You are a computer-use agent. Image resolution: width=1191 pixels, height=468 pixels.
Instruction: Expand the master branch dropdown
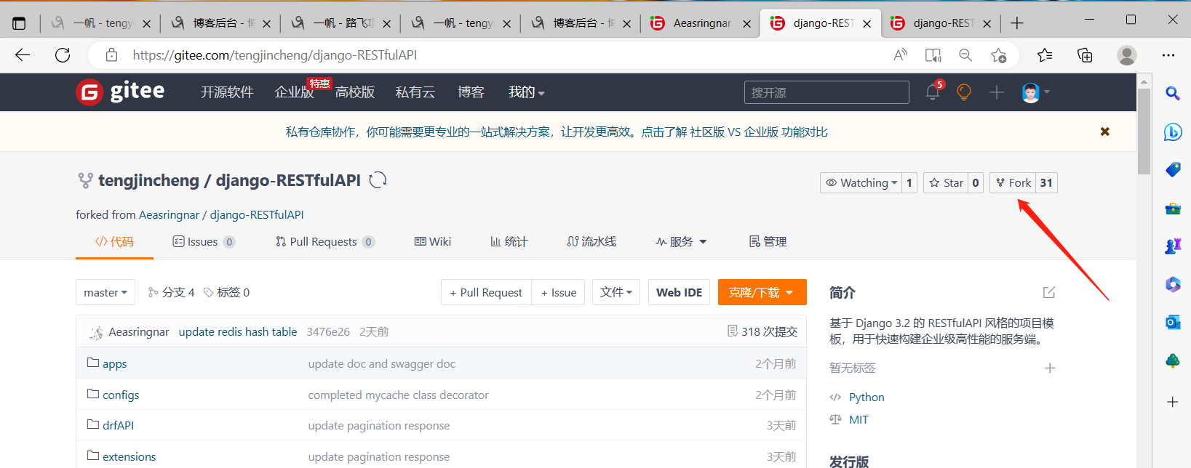click(105, 292)
